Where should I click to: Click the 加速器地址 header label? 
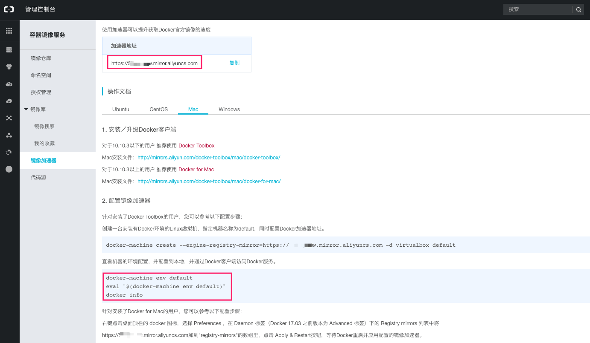tap(124, 46)
